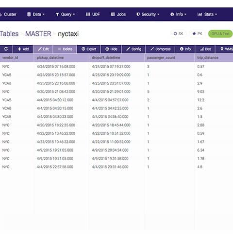The width and height of the screenshot is (233, 236).
Task: Click the Dist bar chart icon
Action: [202, 49]
